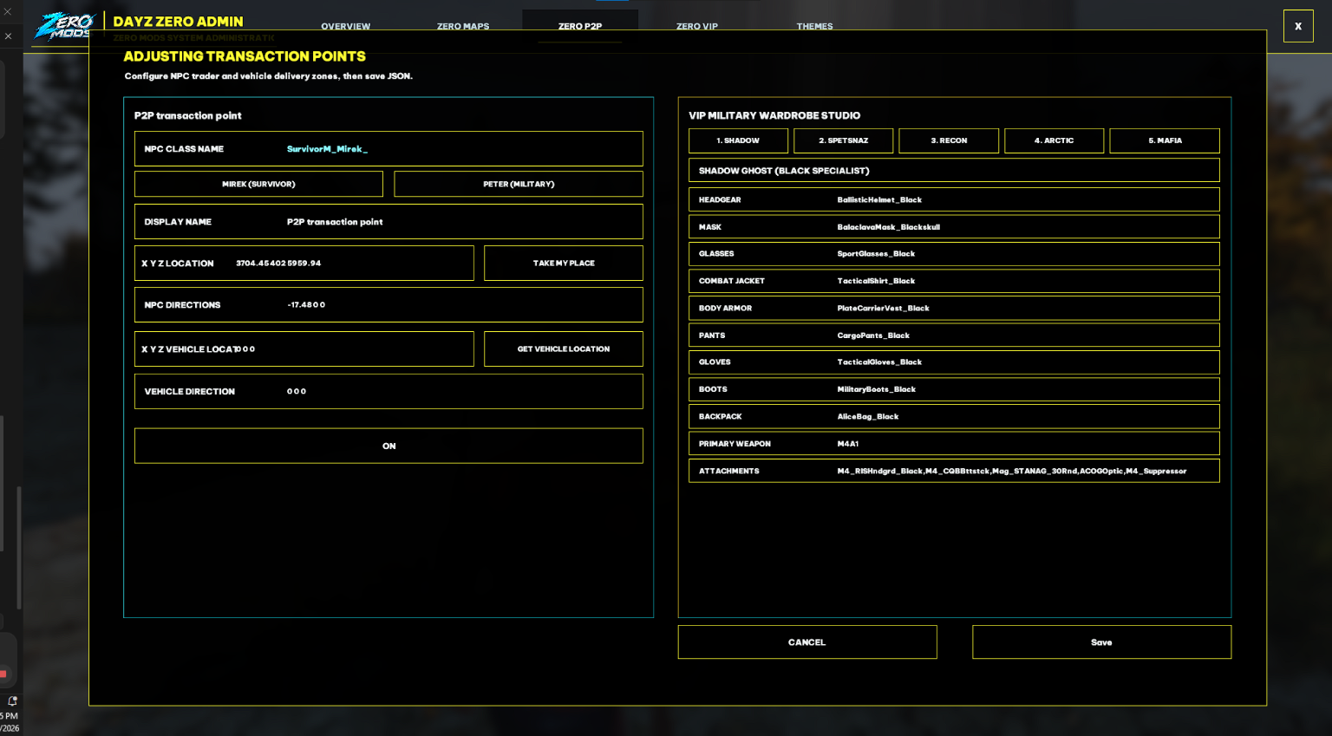Select the 1. Shadow wardrobe preset
The height and width of the screenshot is (736, 1332).
point(738,140)
